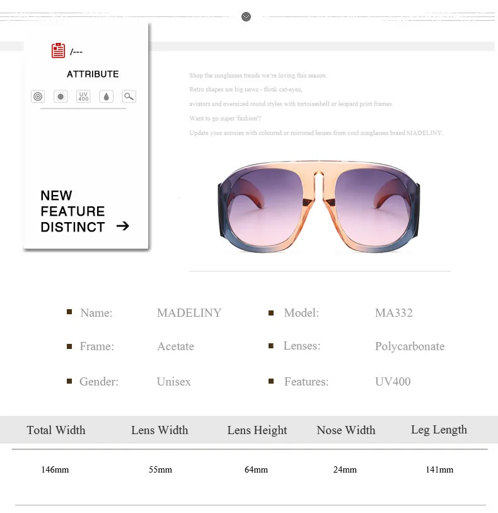498x513 pixels.
Task: Click the 'Update your sunnies' description line
Action: [316, 133]
